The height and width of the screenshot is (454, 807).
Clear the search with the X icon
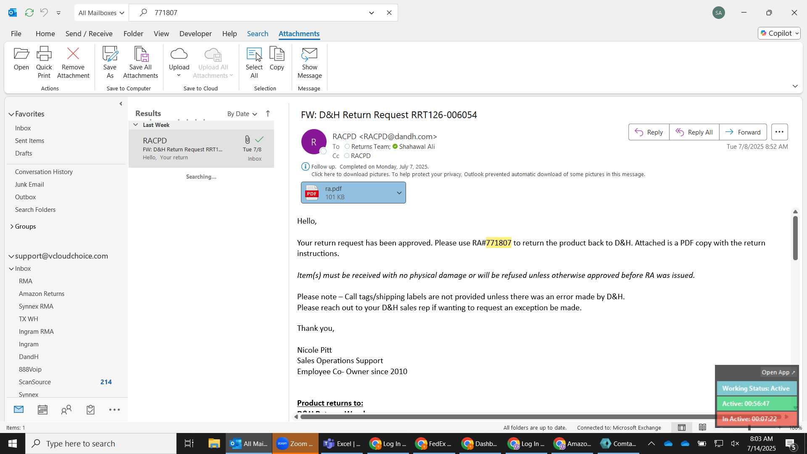(389, 13)
